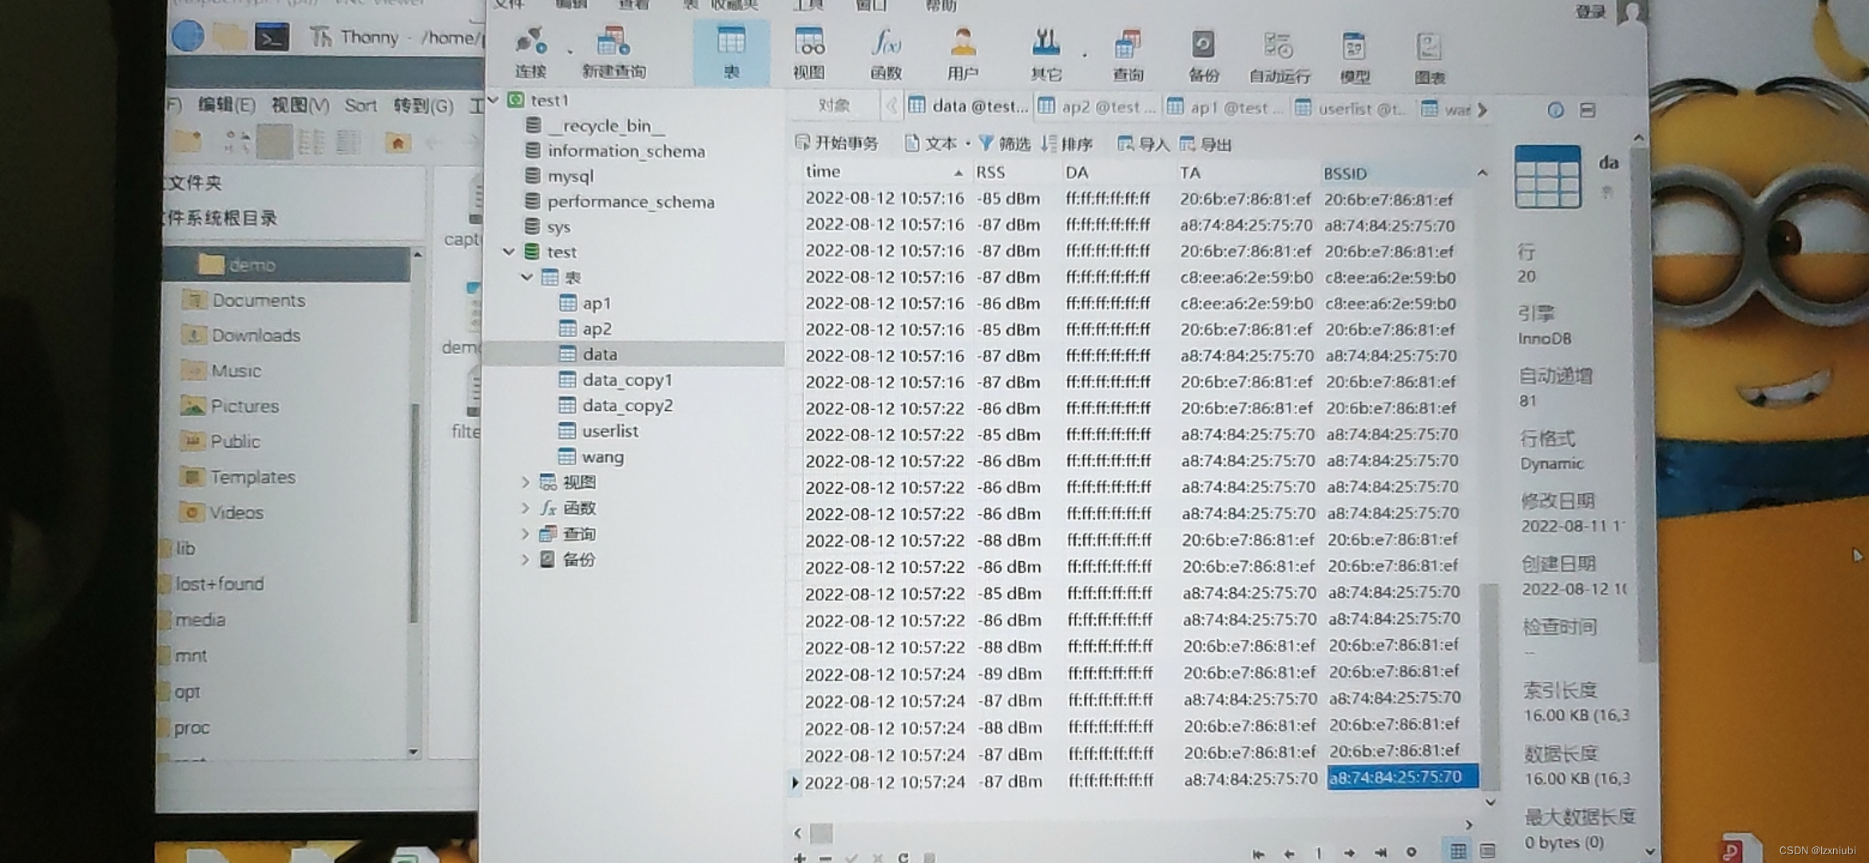Switch to form view at bottom right
This screenshot has height=863, width=1869.
[x=1487, y=851]
